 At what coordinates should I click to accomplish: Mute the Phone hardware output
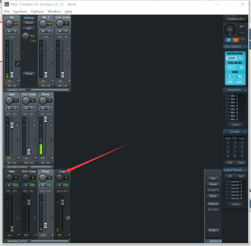[x=43, y=185]
